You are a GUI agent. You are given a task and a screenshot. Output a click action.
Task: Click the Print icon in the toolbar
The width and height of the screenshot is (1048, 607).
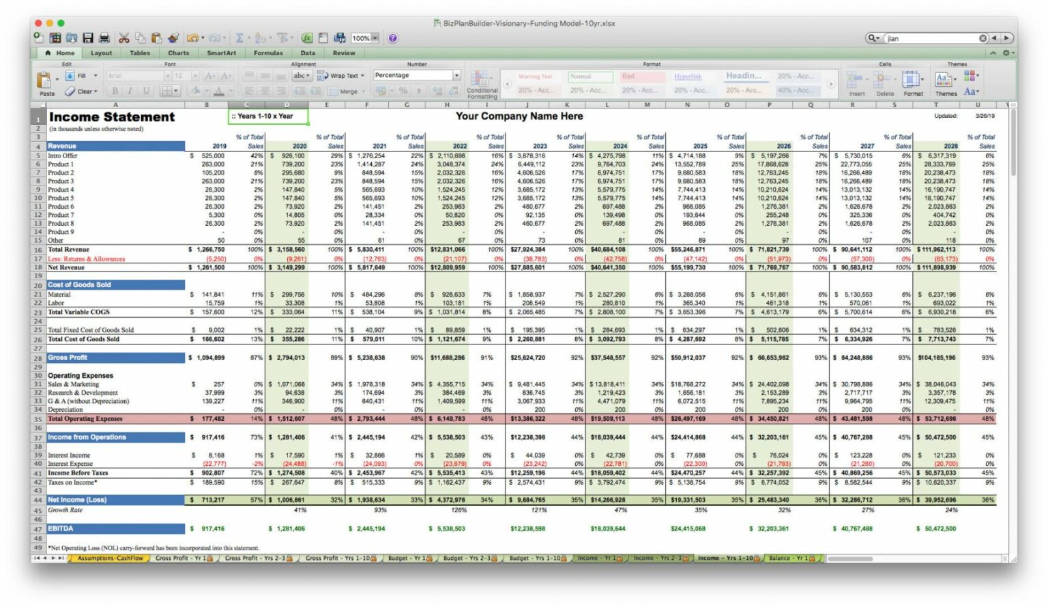(x=104, y=38)
